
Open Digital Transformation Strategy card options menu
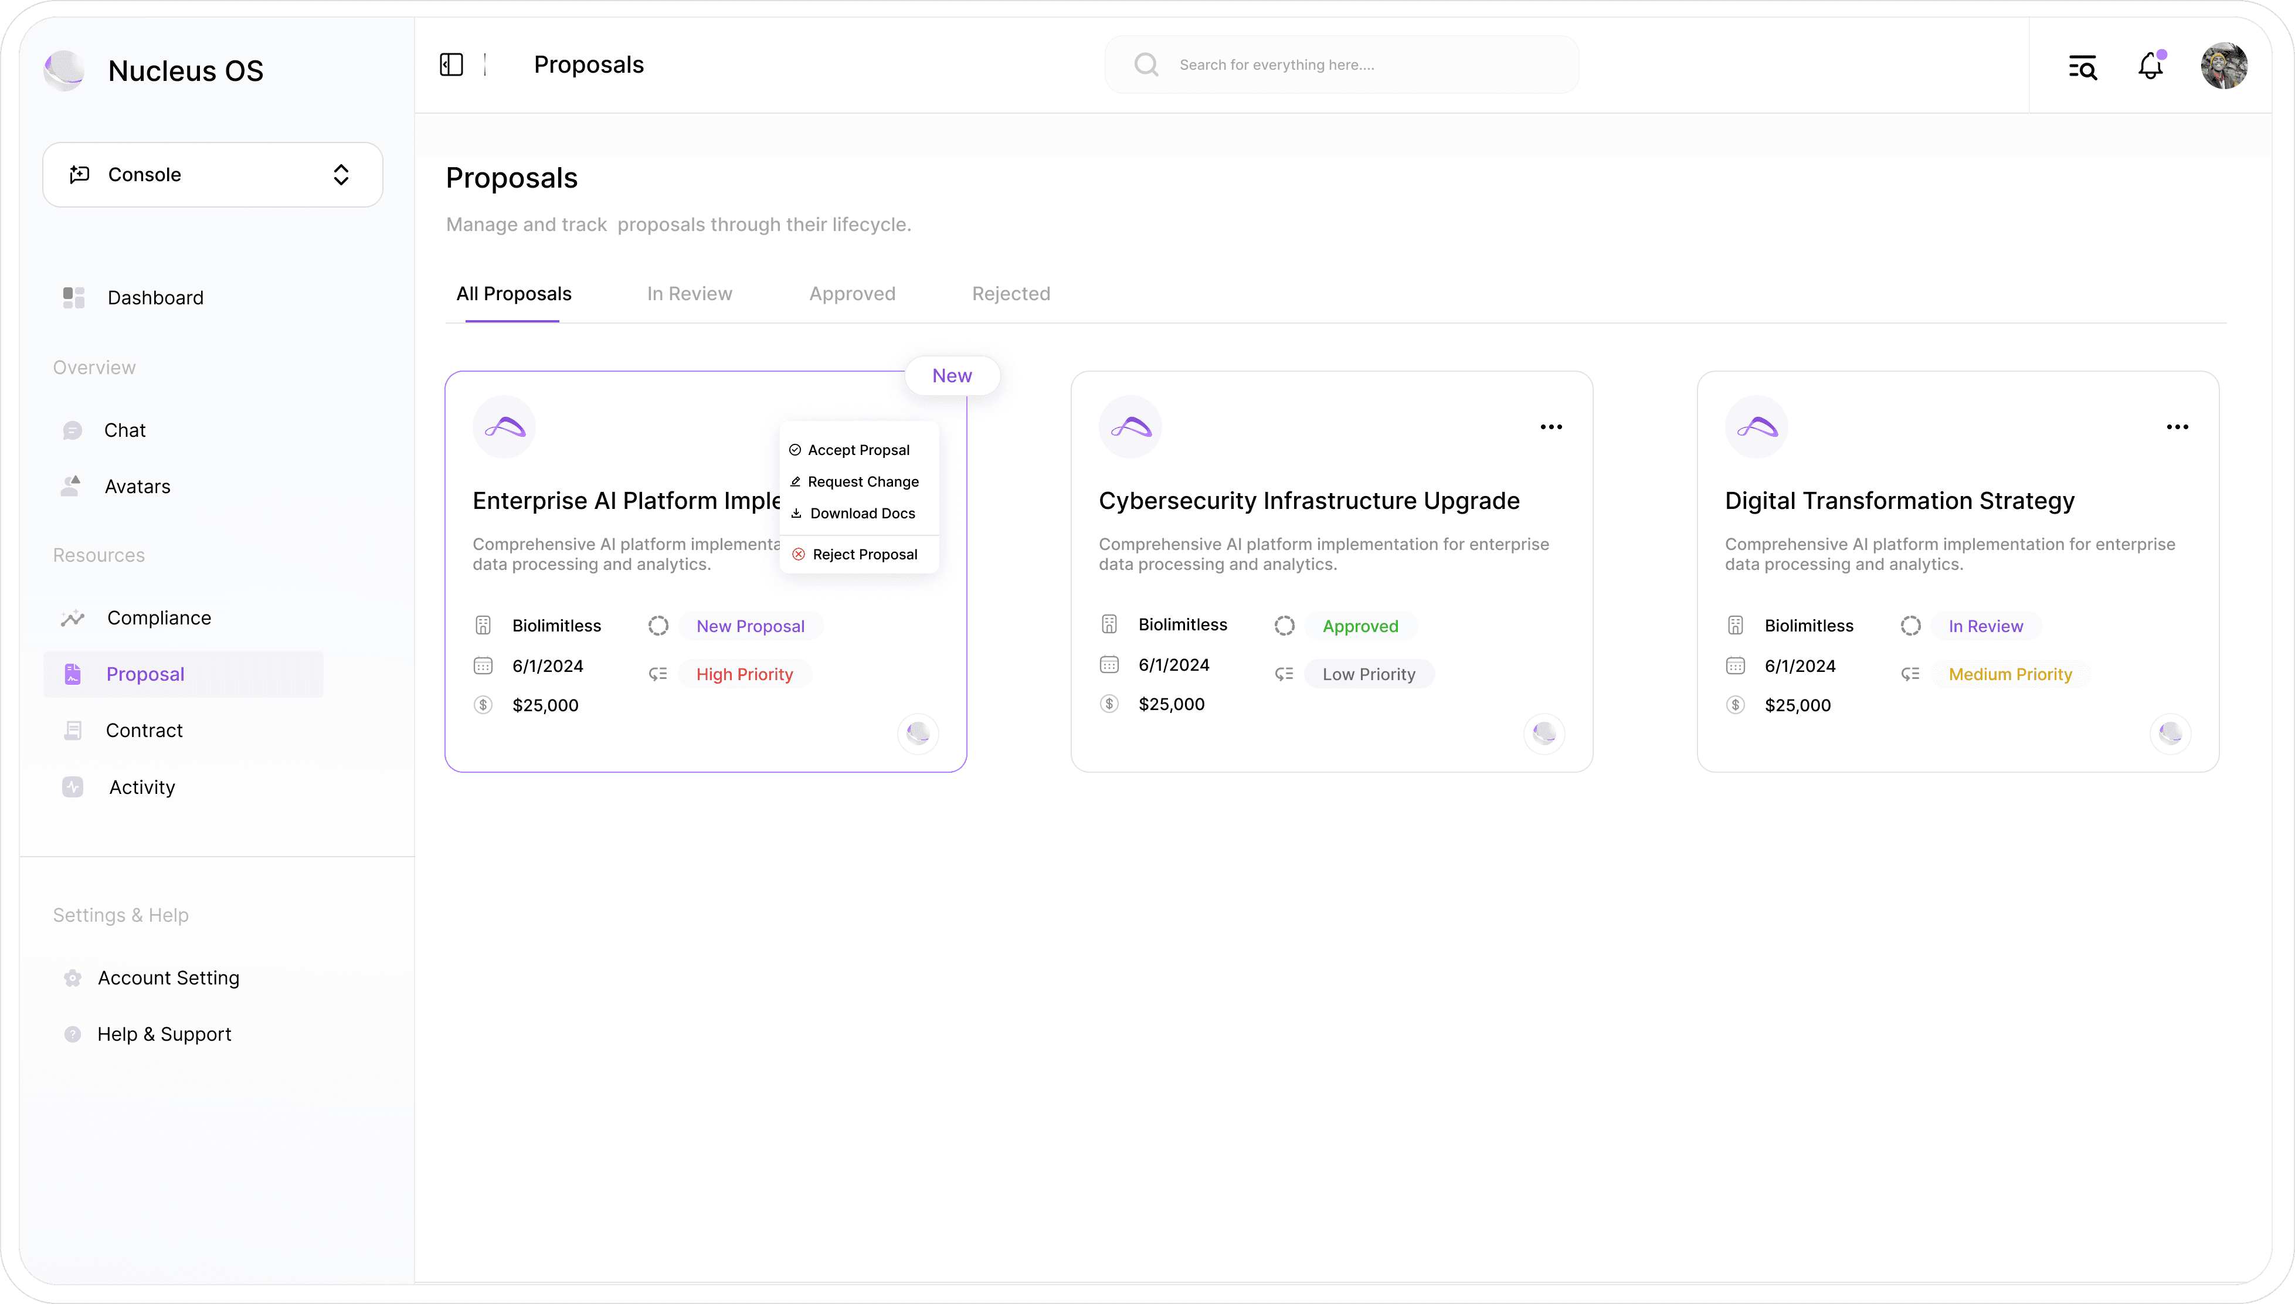point(2177,427)
